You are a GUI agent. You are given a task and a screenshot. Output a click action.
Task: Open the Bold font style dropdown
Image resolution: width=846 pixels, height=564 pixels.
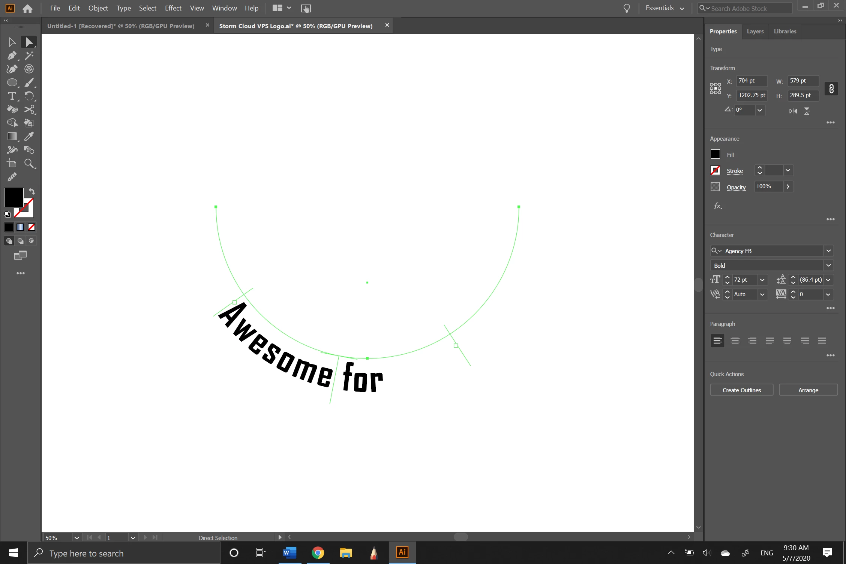tap(828, 265)
